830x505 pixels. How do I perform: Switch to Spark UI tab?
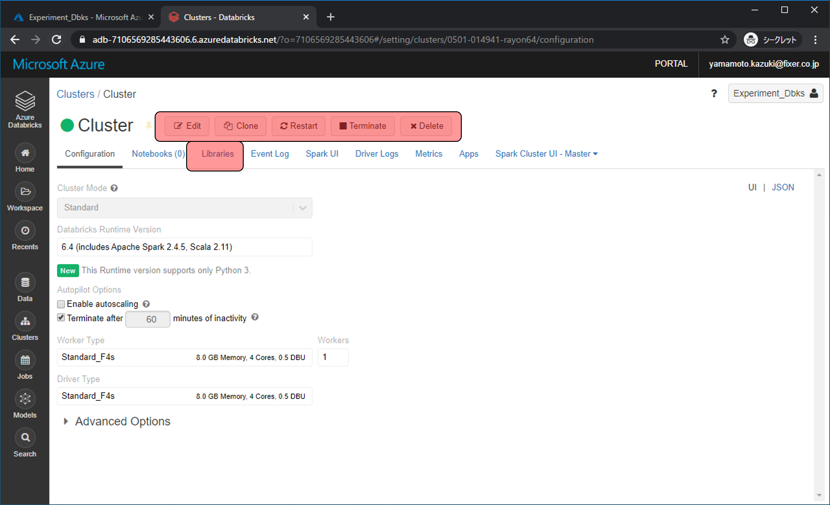click(322, 154)
